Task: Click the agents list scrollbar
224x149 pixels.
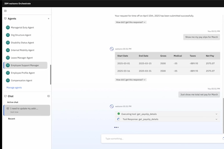Action: 51,74
